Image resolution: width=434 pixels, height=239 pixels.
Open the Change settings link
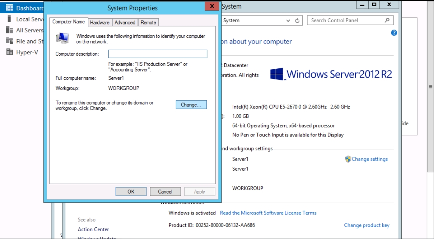tap(370, 159)
